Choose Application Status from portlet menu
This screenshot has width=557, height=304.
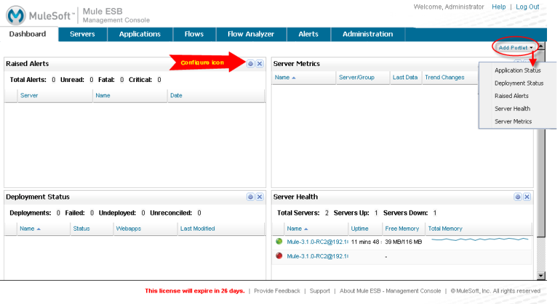(x=517, y=70)
